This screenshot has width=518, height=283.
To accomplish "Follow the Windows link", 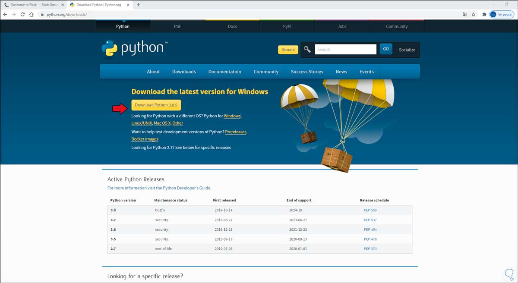I will pos(232,116).
